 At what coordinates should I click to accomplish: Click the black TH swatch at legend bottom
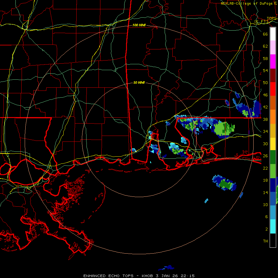[273, 240]
